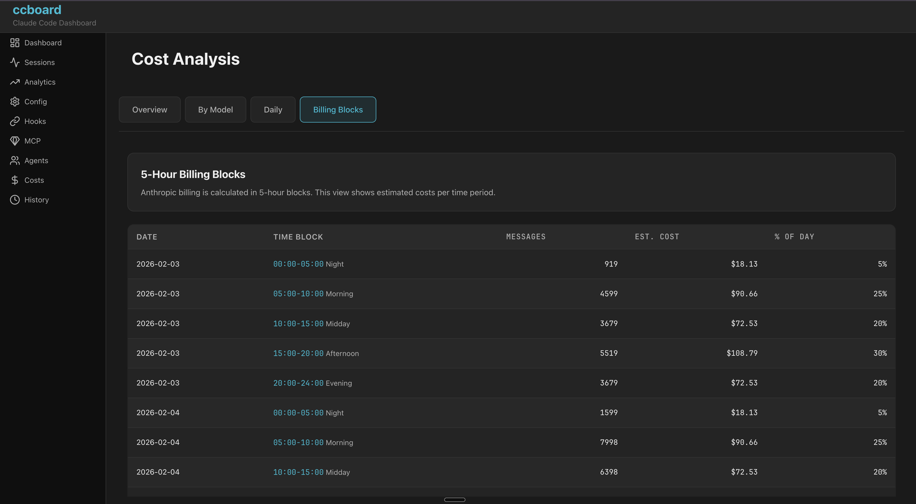
Task: Click the Sessions pulse icon
Action: pos(15,63)
